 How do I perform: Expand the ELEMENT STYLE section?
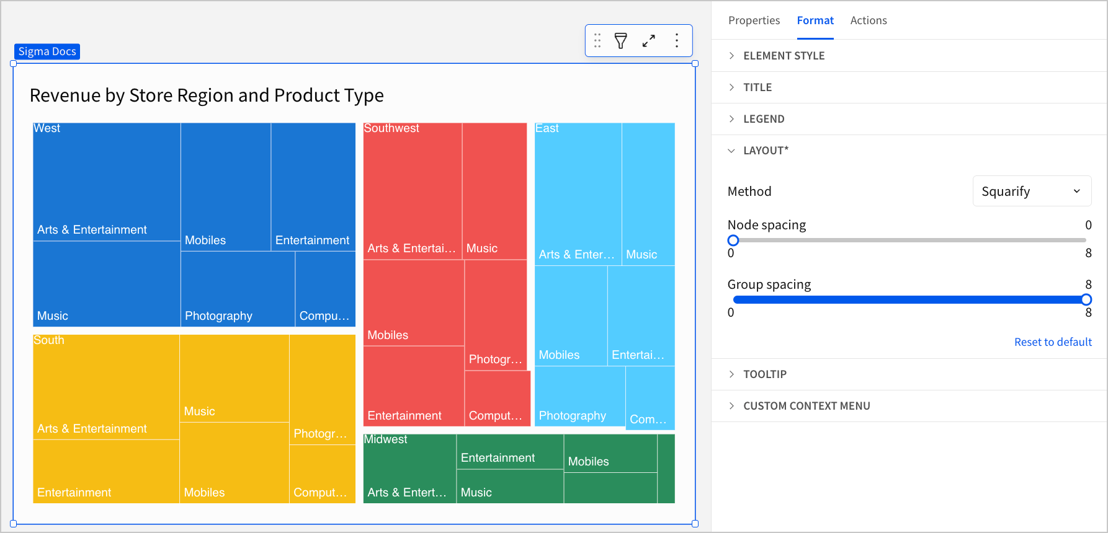click(x=909, y=56)
